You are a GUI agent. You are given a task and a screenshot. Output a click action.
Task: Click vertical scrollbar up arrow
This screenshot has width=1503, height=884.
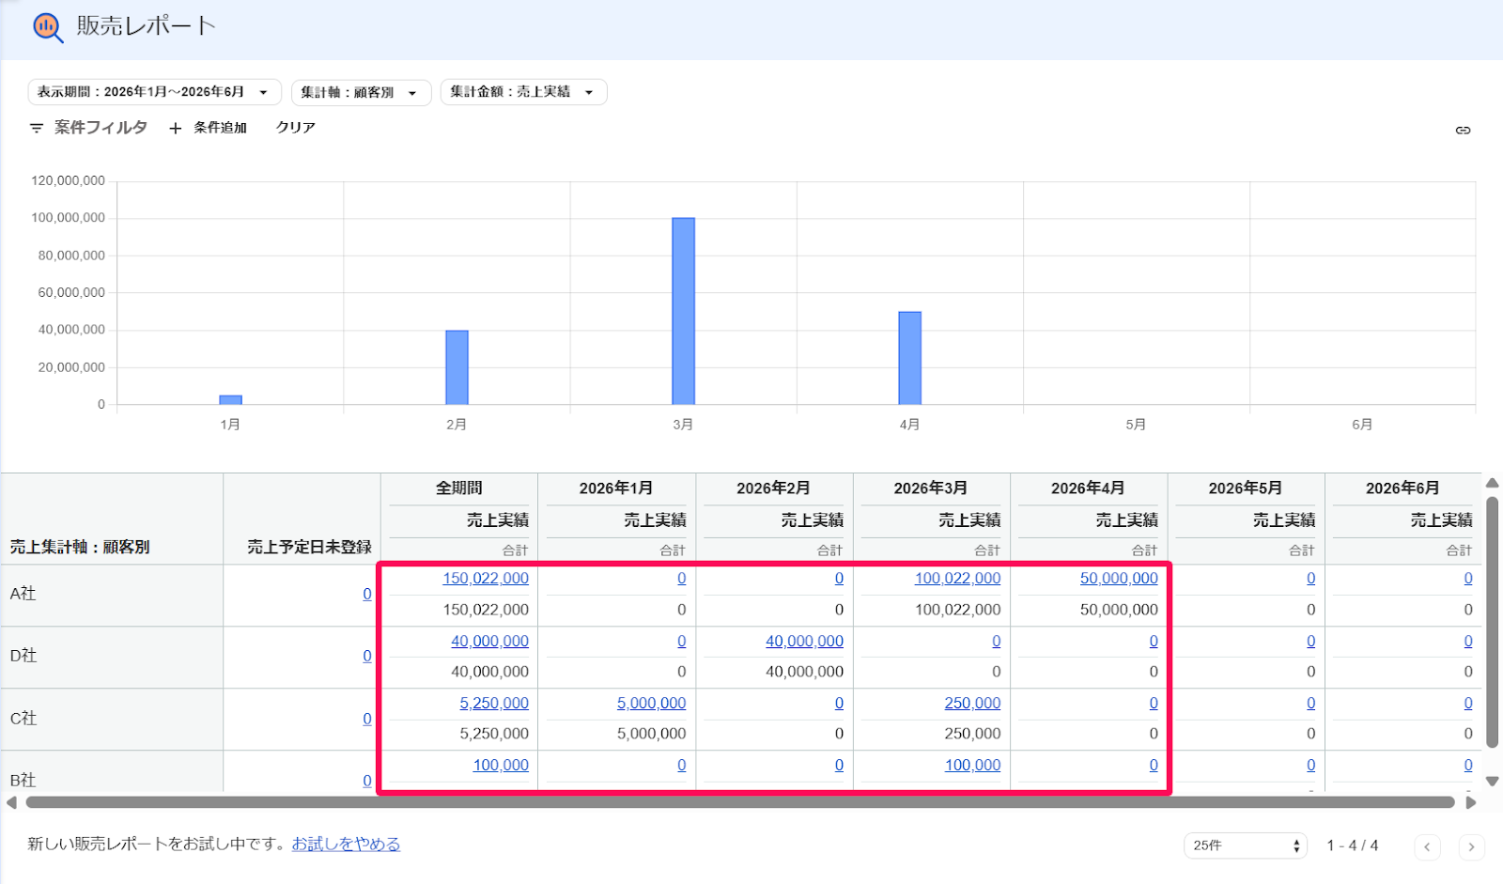click(1492, 483)
